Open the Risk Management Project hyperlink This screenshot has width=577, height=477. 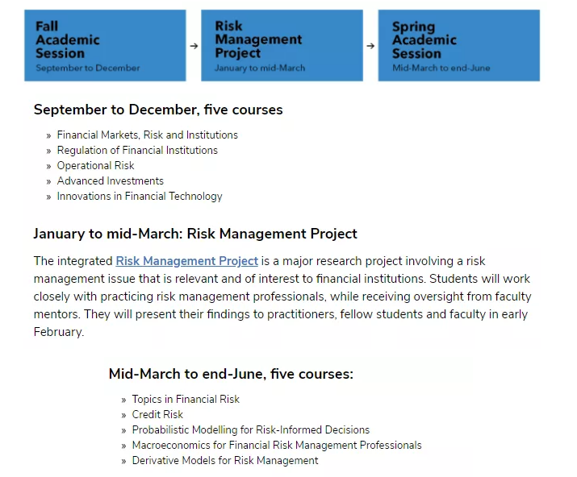pyautogui.click(x=187, y=261)
